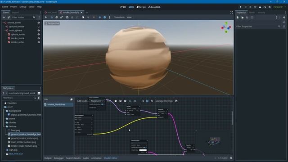The height and width of the screenshot is (162, 288).
Task: Hide the smoke_outer node
Action: (x=39, y=42)
